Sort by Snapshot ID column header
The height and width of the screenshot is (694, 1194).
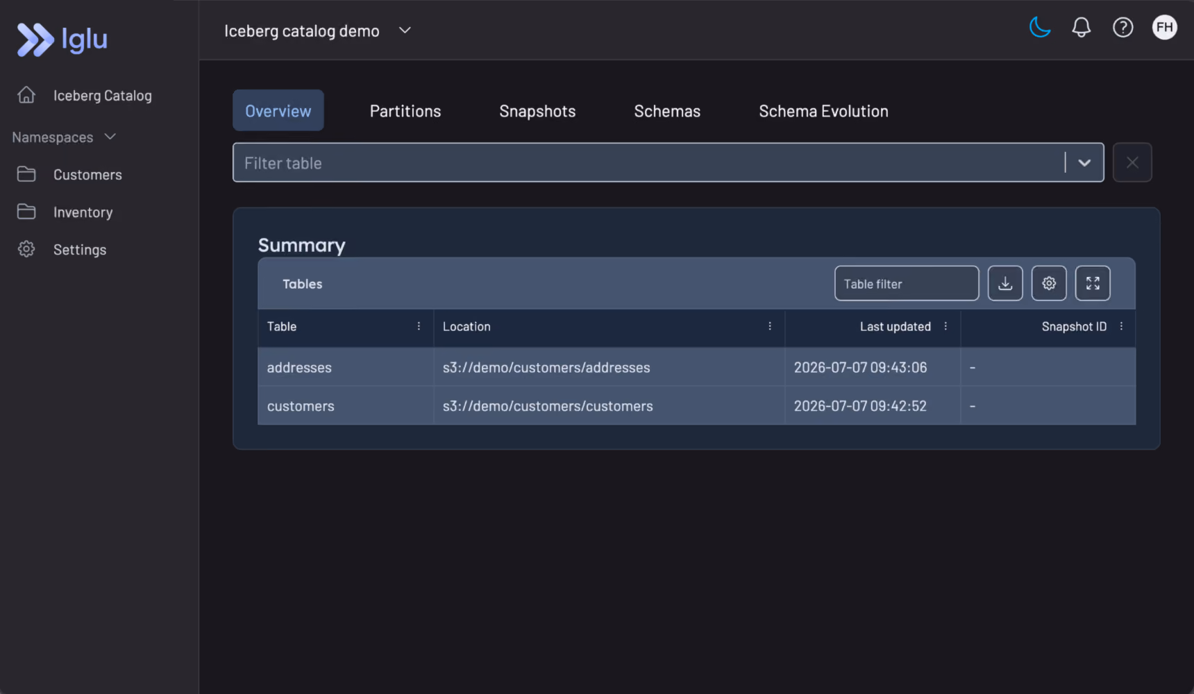[1074, 327]
